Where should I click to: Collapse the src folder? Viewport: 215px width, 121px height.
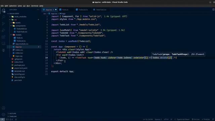pyautogui.click(x=15, y=19)
